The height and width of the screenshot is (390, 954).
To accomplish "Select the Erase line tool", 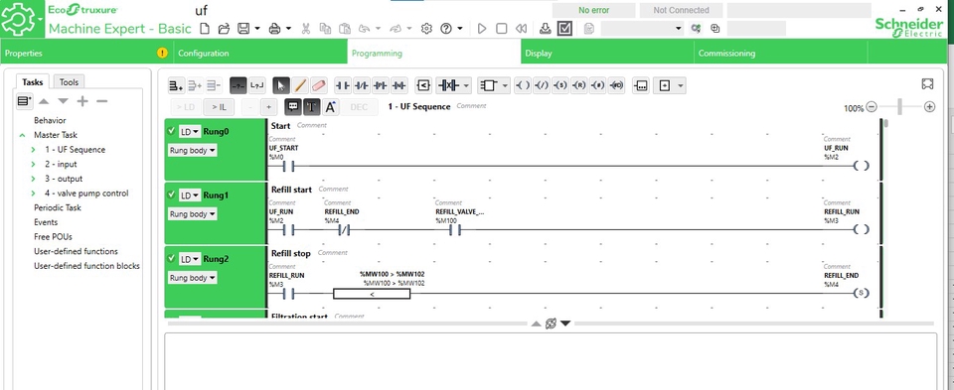I will coord(319,85).
